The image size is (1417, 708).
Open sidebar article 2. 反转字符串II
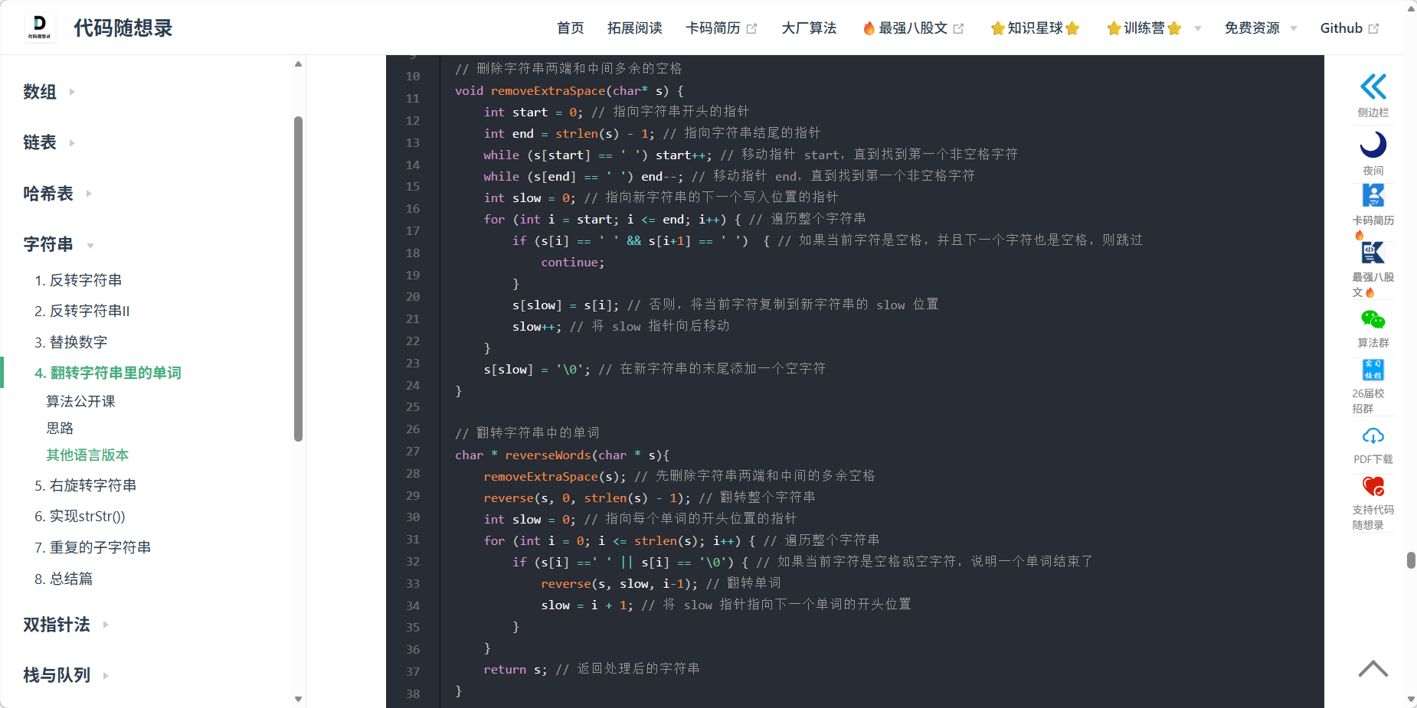click(x=82, y=311)
